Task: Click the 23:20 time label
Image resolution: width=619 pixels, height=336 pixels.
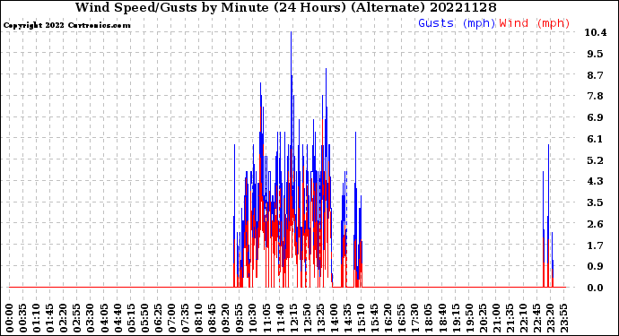Action: [x=550, y=317]
